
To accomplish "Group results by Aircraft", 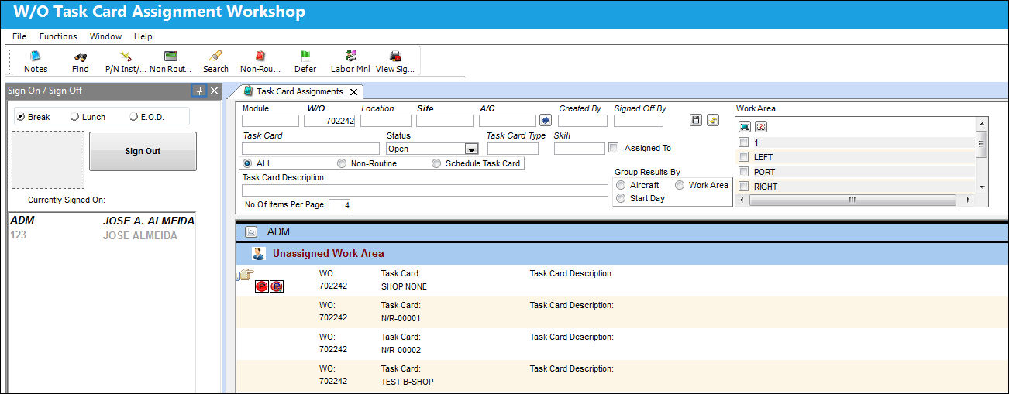I will click(x=621, y=185).
